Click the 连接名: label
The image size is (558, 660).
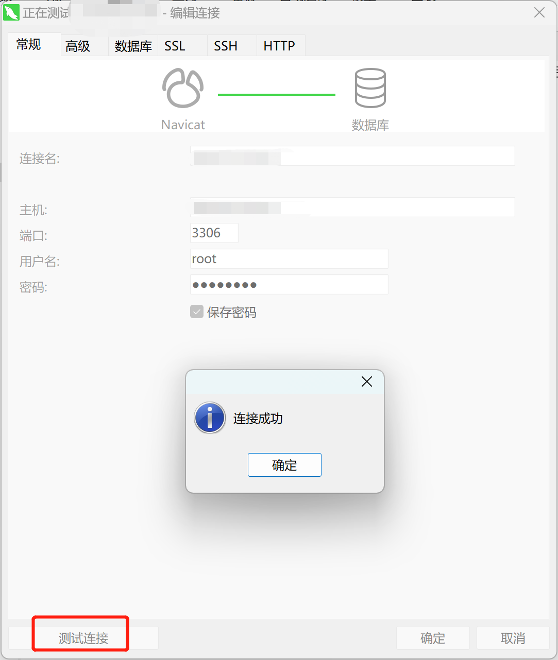pyautogui.click(x=40, y=159)
